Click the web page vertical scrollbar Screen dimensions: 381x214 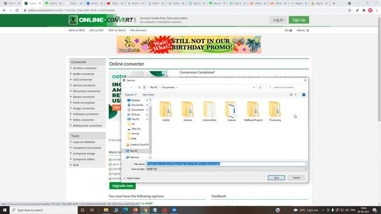tap(379, 70)
